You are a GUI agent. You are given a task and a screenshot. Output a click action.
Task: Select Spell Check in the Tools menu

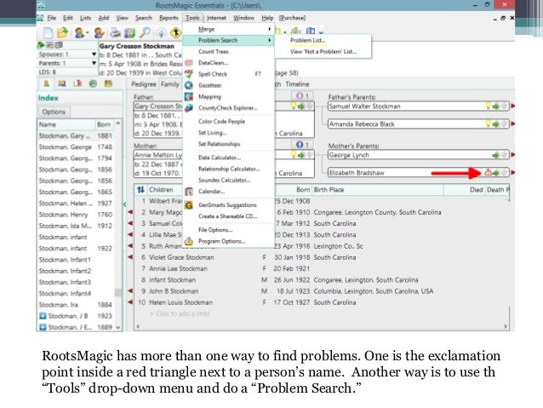click(x=213, y=74)
